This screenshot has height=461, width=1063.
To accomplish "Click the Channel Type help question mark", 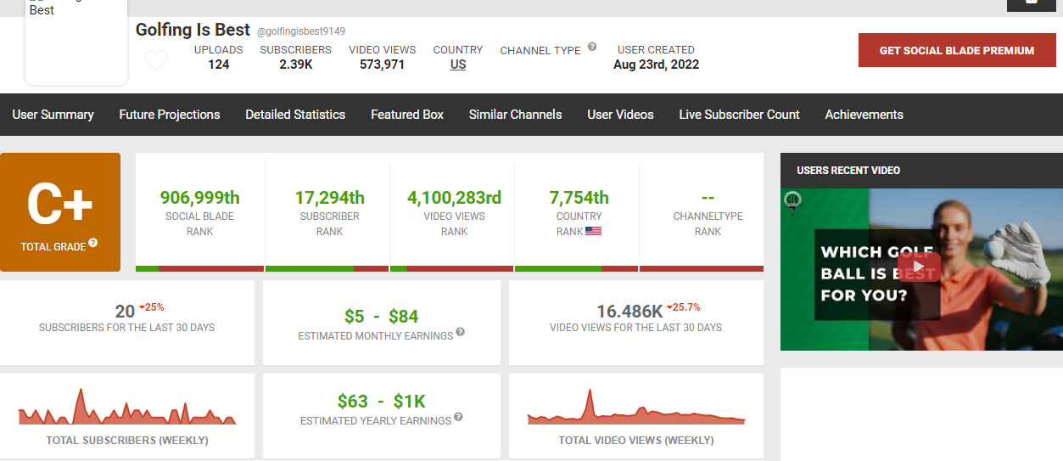I will pos(592,48).
